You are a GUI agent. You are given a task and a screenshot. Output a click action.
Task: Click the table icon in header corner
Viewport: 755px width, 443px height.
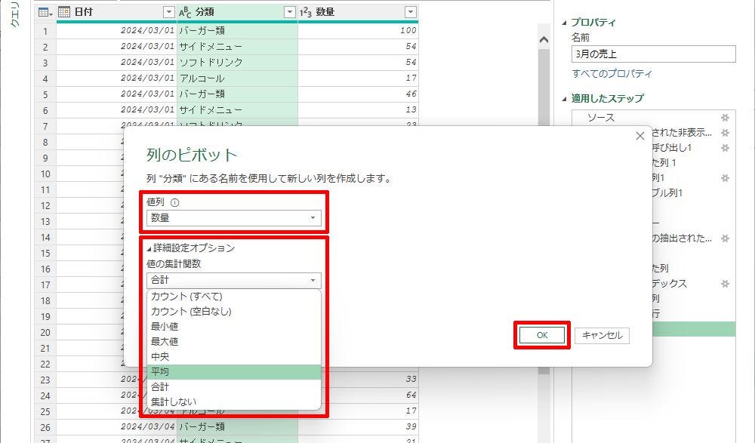pyautogui.click(x=44, y=12)
